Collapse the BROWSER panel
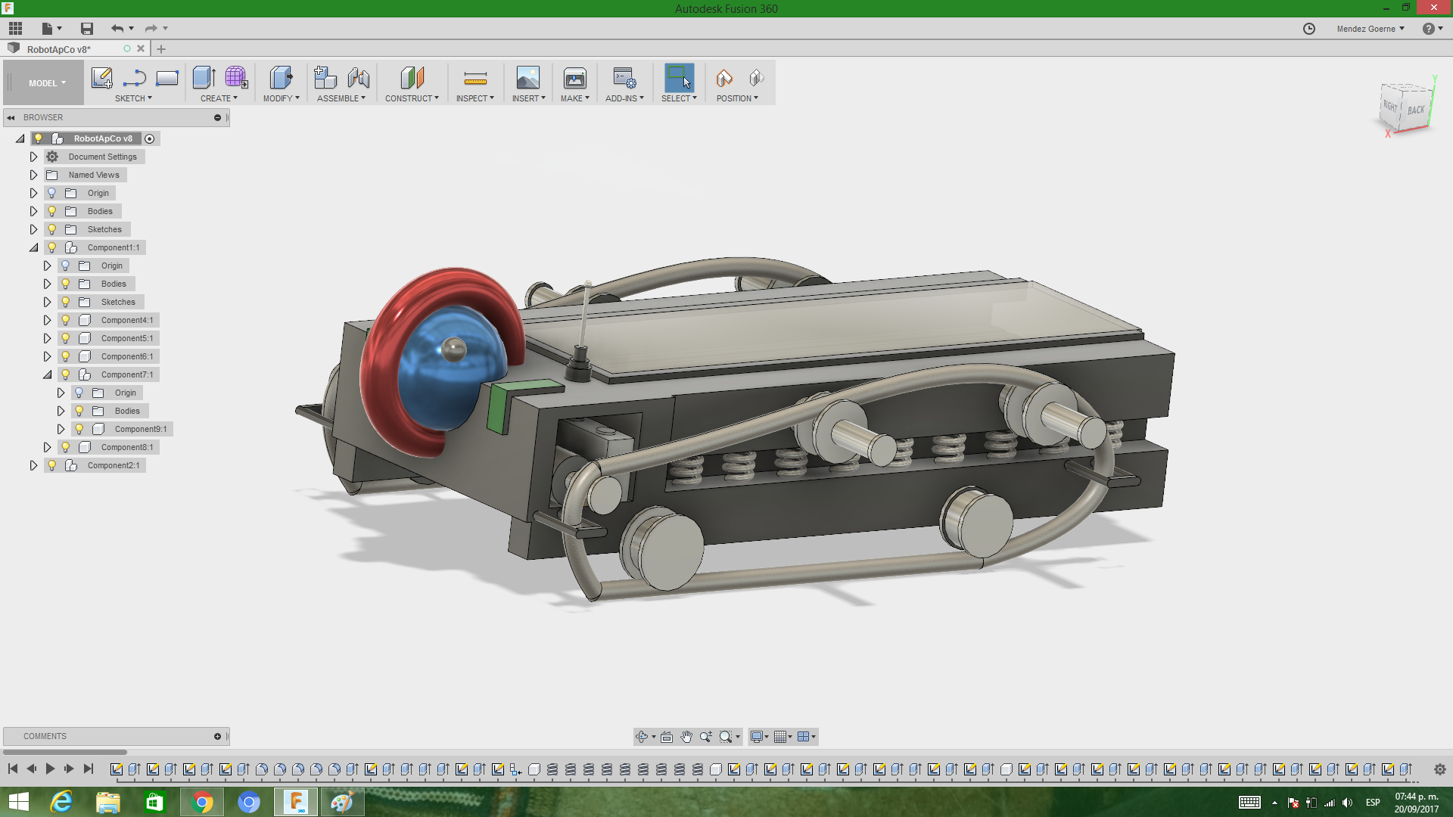The width and height of the screenshot is (1453, 817). 11,117
